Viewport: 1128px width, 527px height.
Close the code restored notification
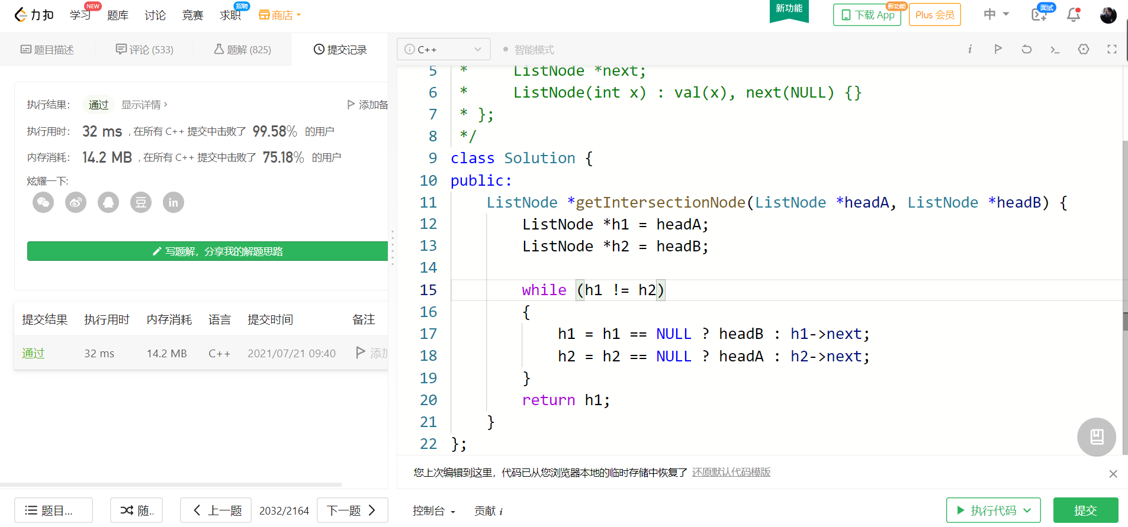tap(1113, 474)
